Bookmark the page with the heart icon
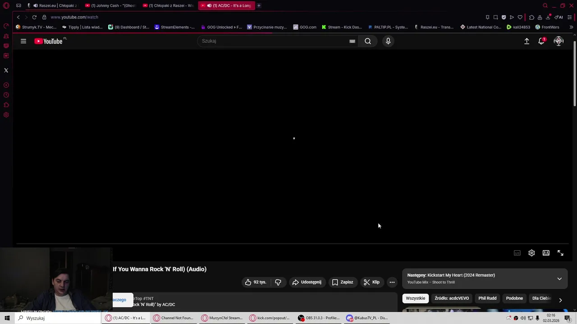The width and height of the screenshot is (577, 324). point(520,17)
